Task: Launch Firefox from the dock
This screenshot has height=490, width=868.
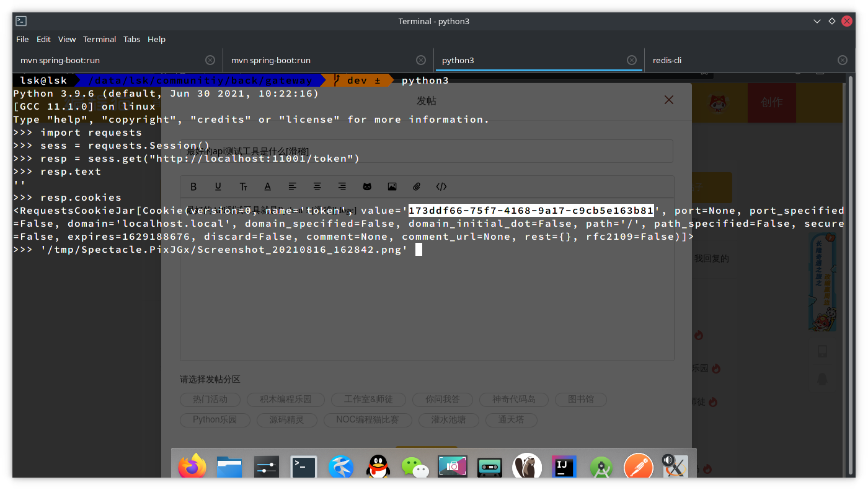Action: point(192,466)
